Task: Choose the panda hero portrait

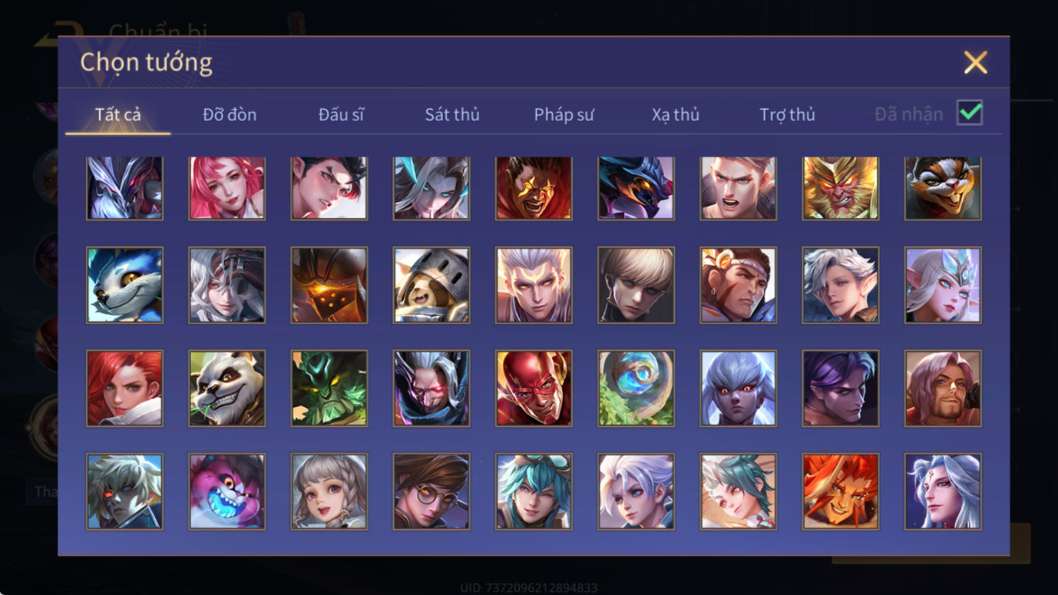Action: pyautogui.click(x=227, y=388)
